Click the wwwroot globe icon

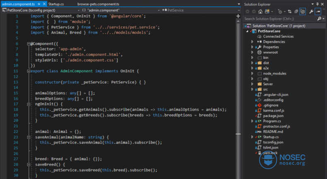[260, 53]
